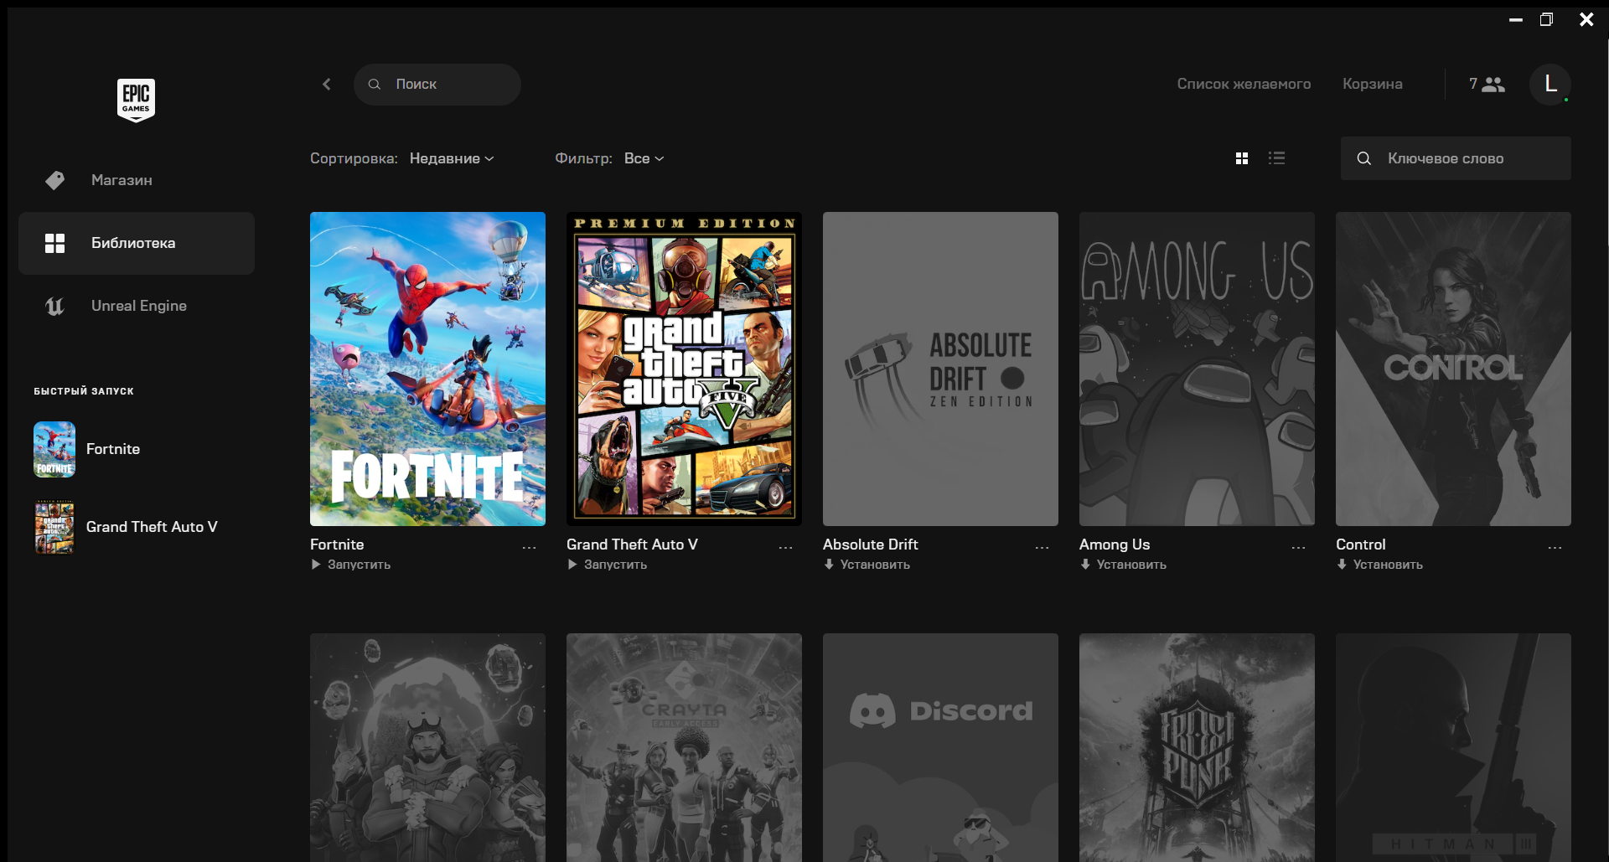The image size is (1609, 862).
Task: Expand the filter dropdown Все
Action: pyautogui.click(x=644, y=158)
